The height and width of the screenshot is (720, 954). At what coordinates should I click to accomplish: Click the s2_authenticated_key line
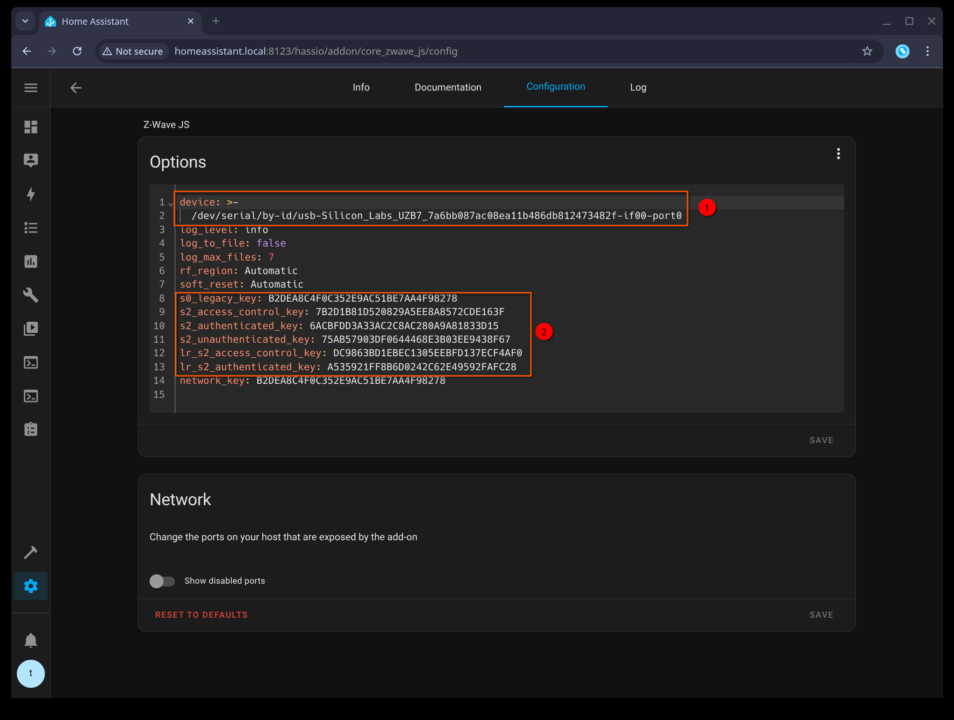(339, 326)
